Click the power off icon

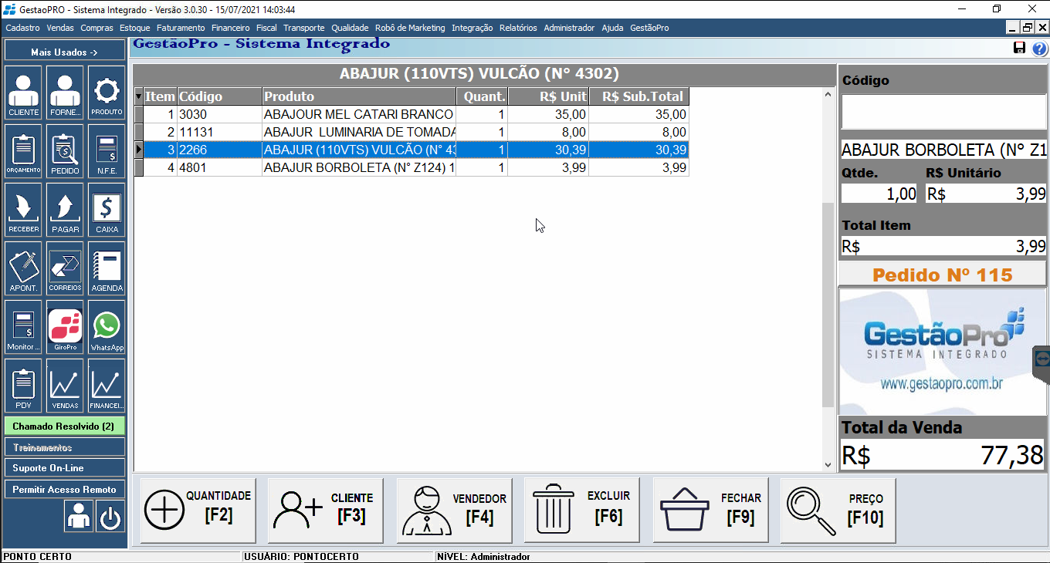(110, 516)
